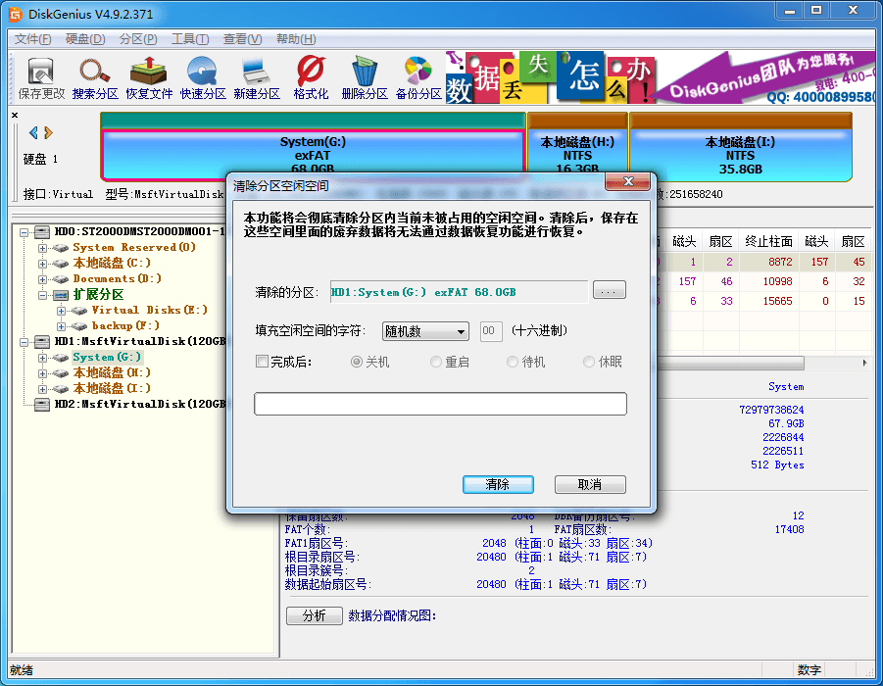Click the Save Changes (保存更改) toolbar icon
The image size is (883, 686).
(x=41, y=78)
